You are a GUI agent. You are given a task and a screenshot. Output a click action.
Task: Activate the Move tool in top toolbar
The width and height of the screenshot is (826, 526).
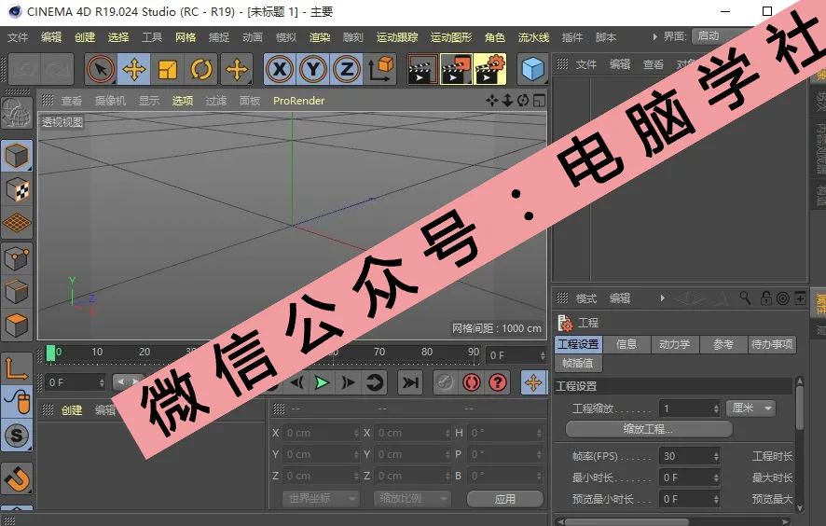coord(134,69)
